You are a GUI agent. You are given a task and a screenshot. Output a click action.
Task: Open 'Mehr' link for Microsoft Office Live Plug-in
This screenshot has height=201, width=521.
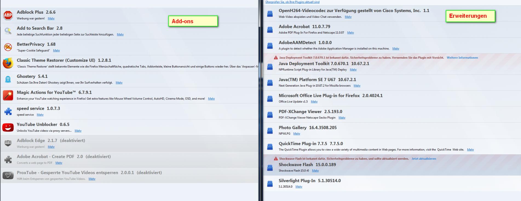point(314,102)
